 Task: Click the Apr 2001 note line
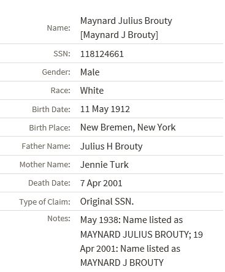point(130,249)
